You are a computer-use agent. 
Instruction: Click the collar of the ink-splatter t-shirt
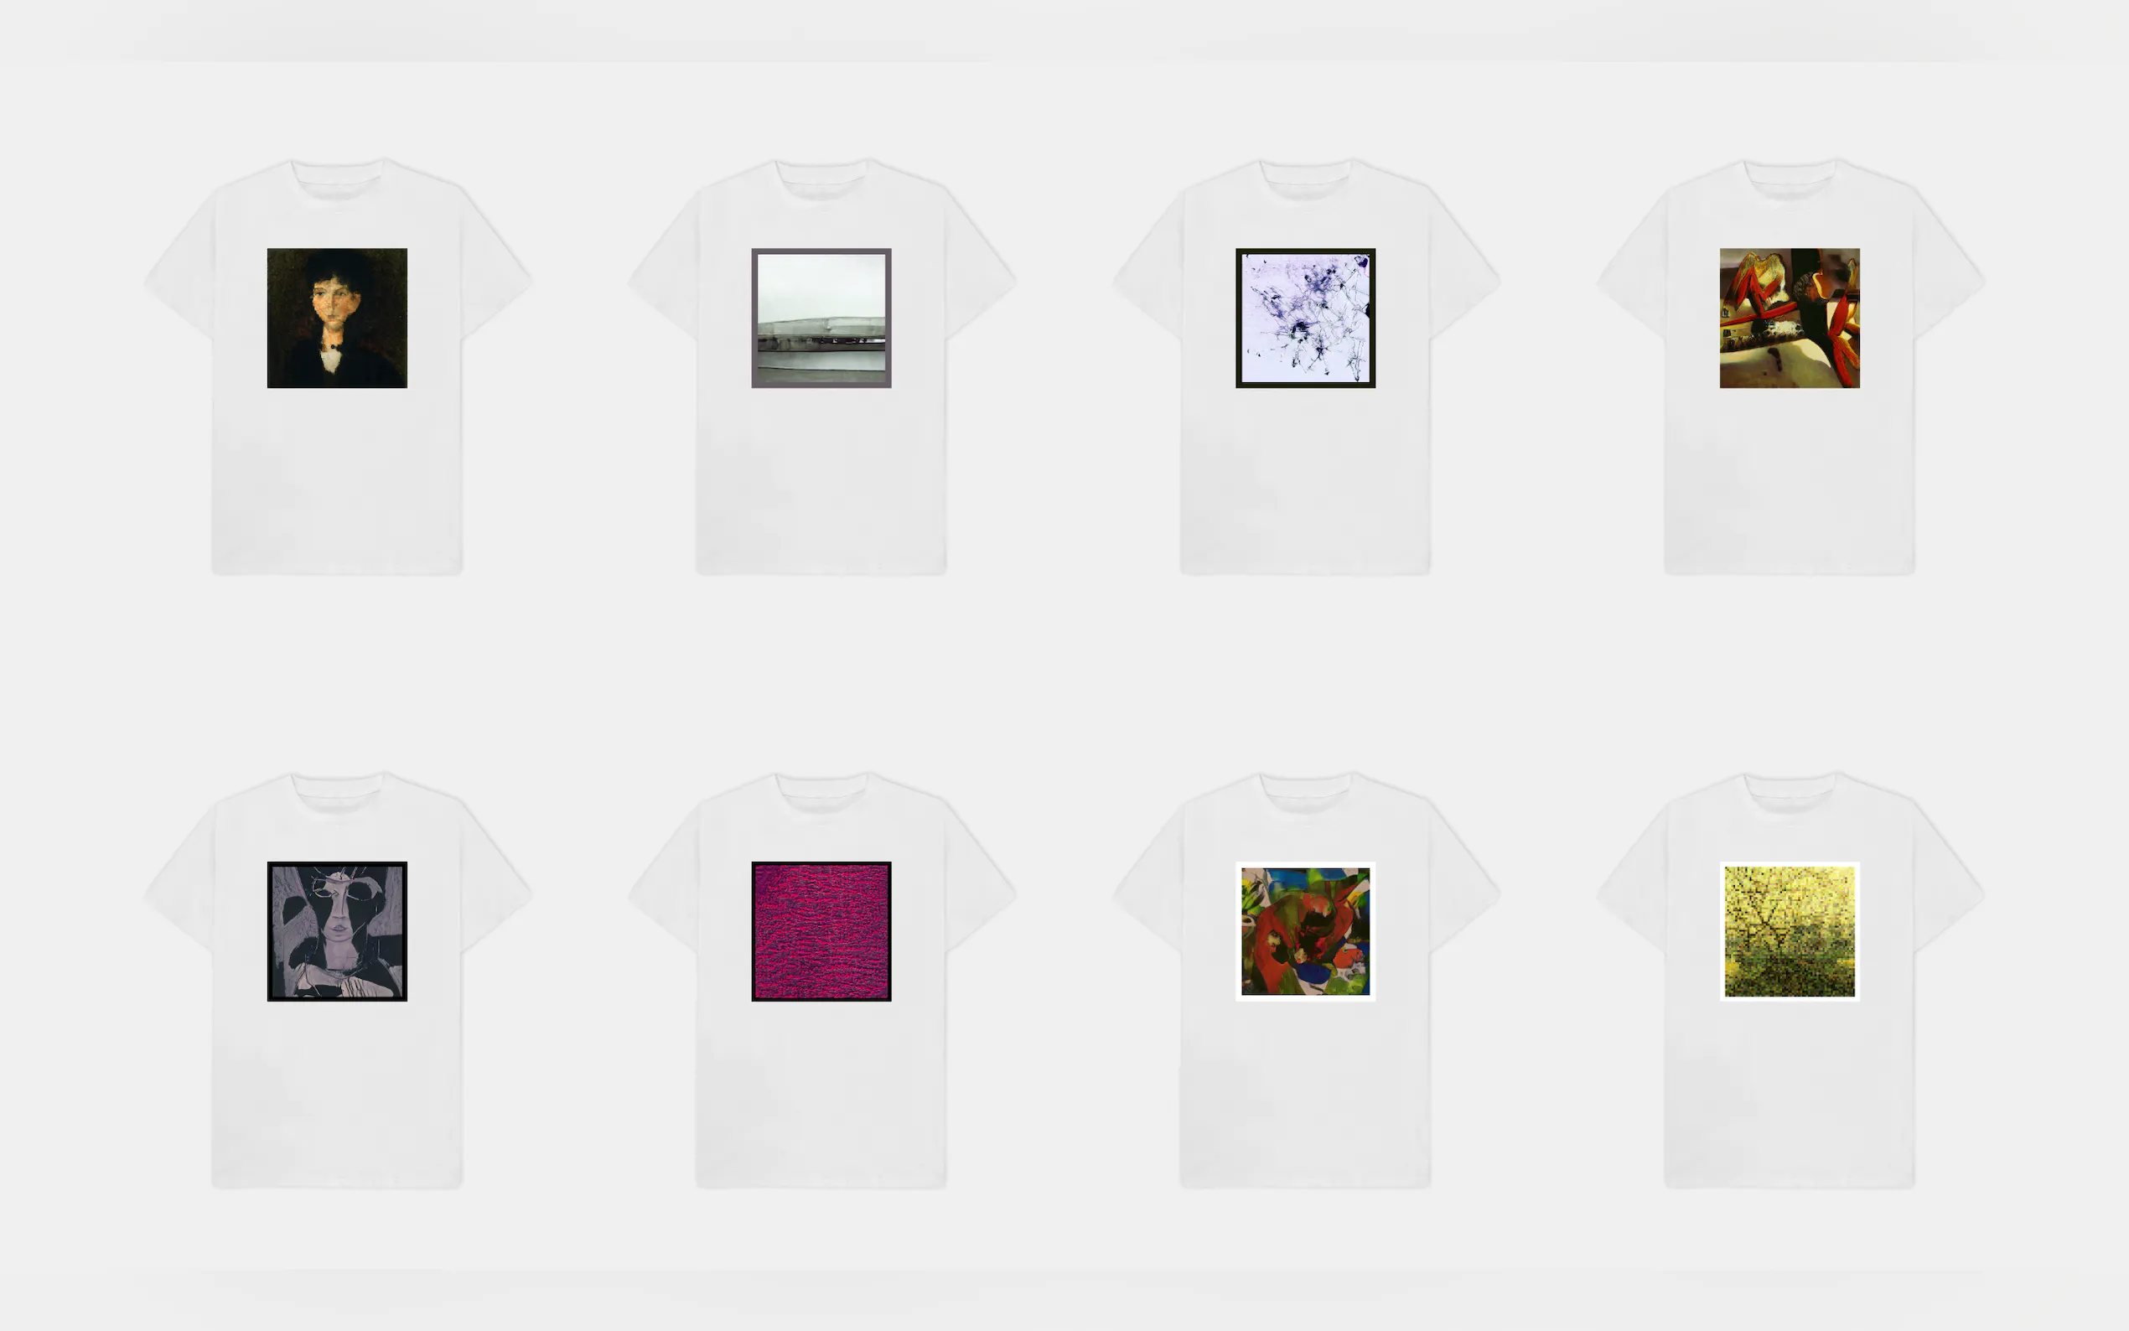pos(1305,179)
